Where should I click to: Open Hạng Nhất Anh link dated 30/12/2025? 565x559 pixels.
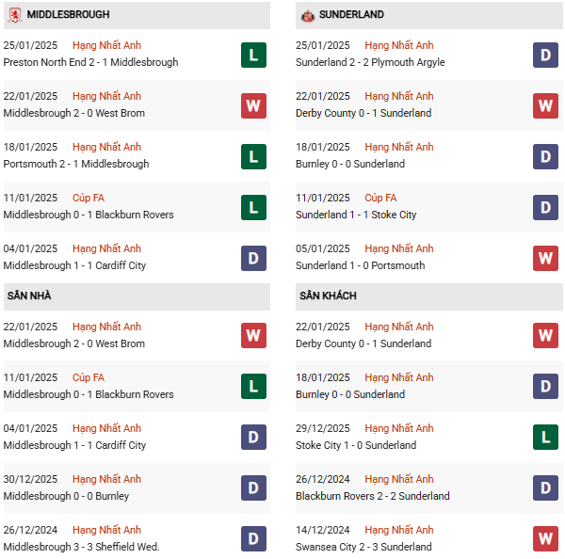pyautogui.click(x=106, y=479)
